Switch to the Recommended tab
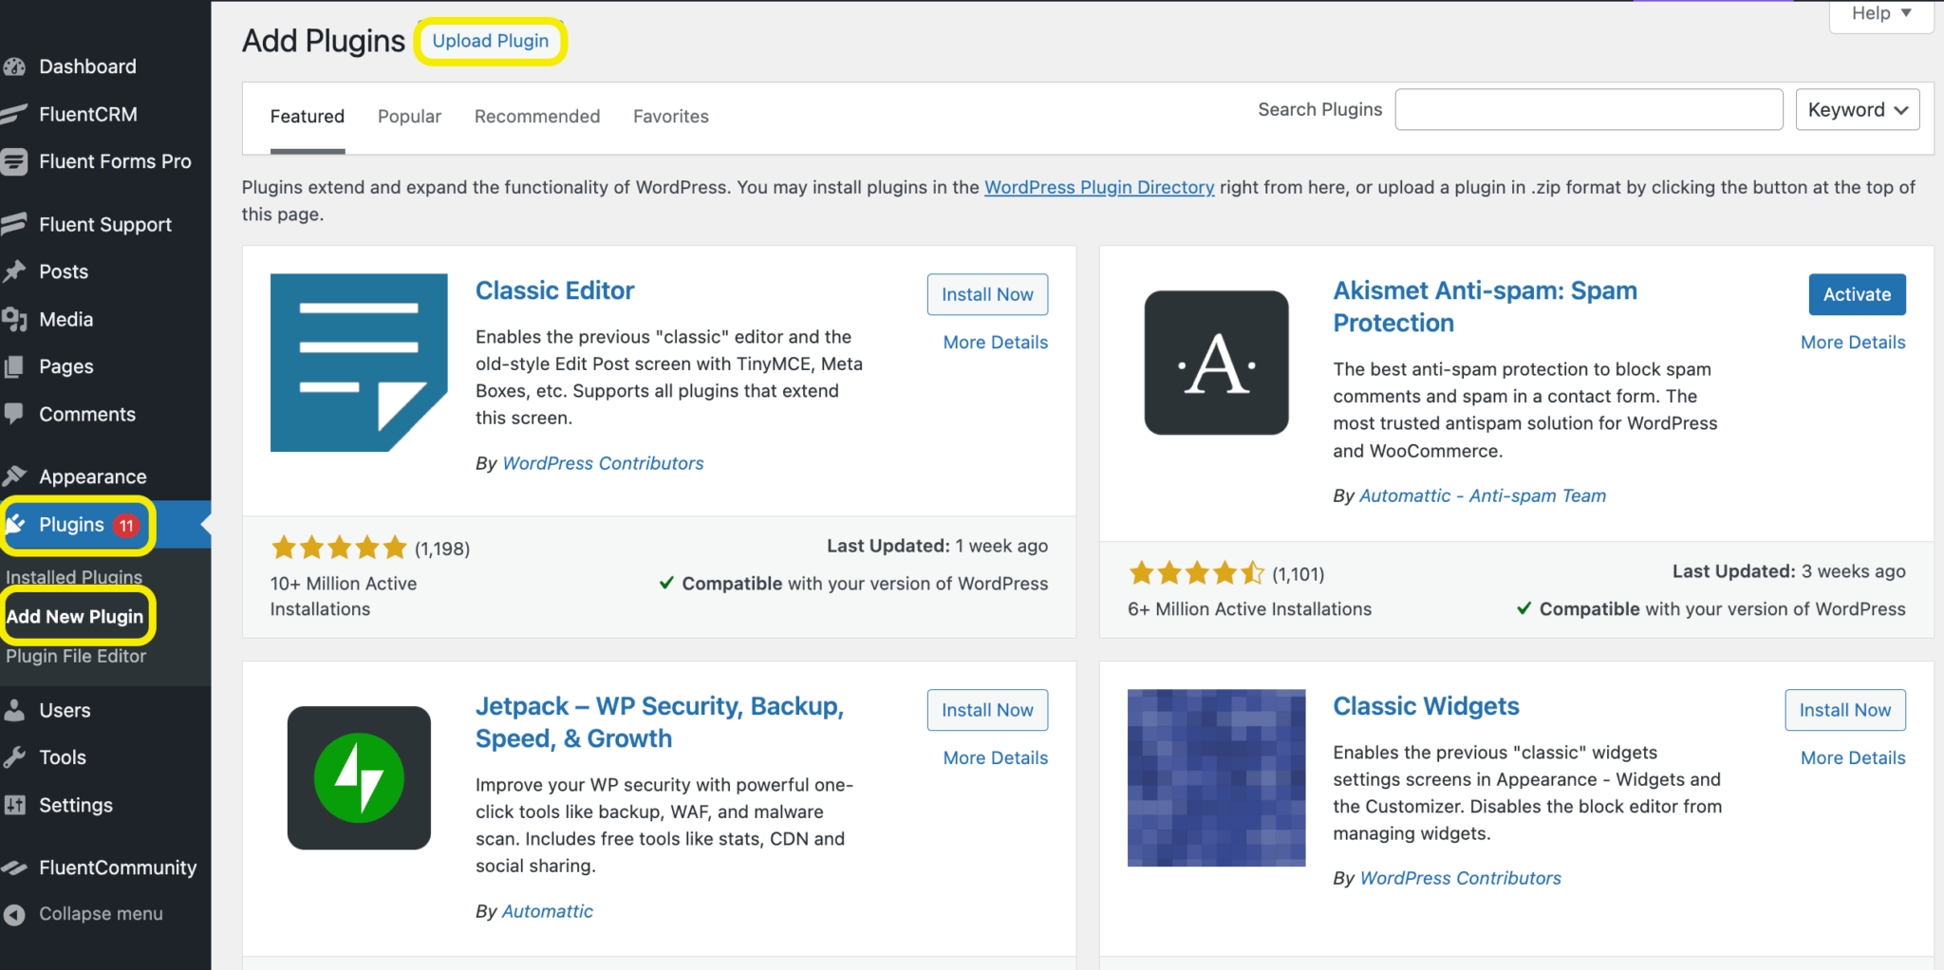Screen dimensions: 1944x970 click(x=537, y=117)
